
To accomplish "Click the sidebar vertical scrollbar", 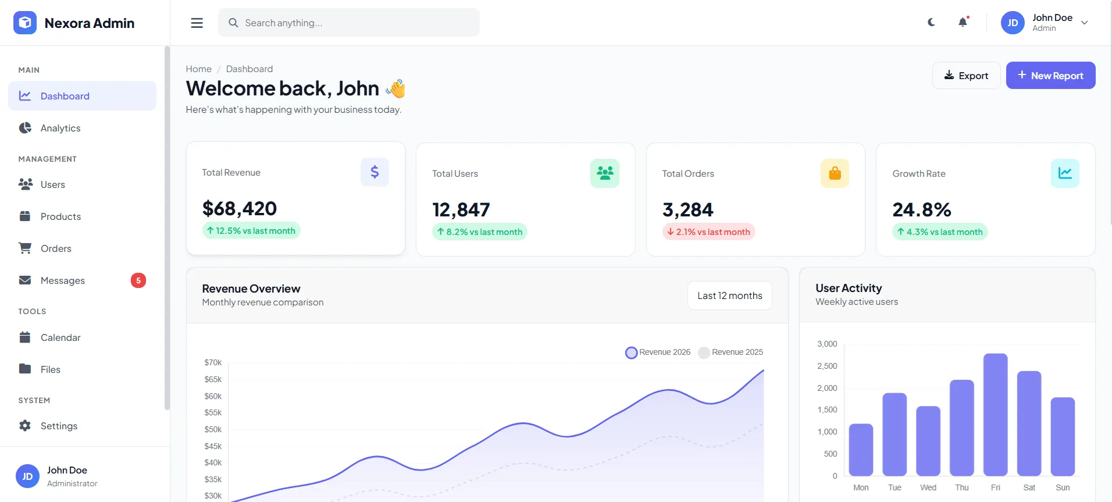I will [167, 228].
